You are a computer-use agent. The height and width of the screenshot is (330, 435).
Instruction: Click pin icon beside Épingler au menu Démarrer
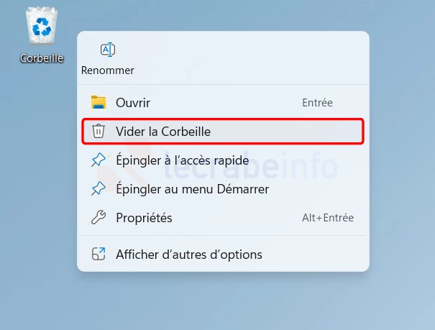(x=99, y=189)
